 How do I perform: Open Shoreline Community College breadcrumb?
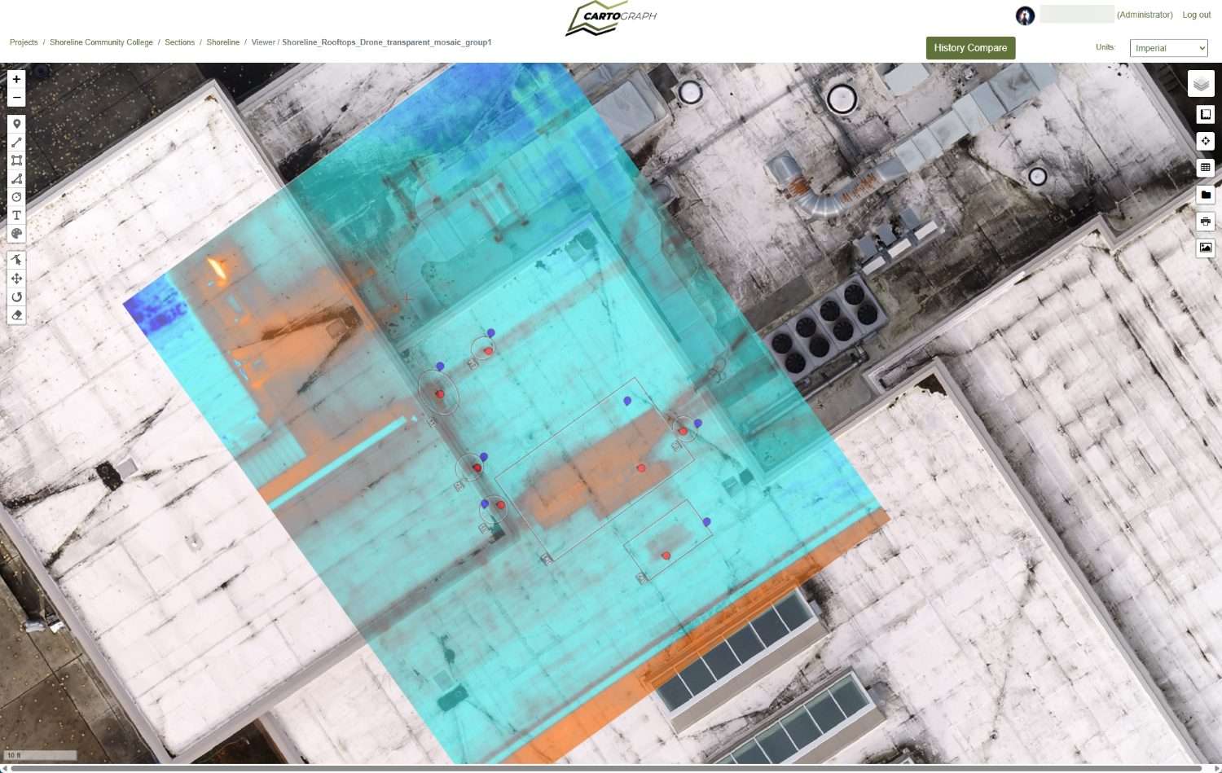pyautogui.click(x=101, y=42)
